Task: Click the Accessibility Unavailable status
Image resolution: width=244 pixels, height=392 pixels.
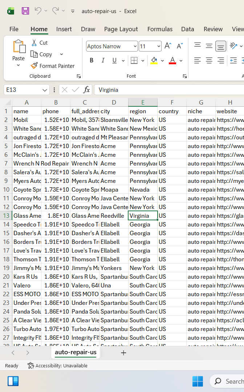Action: pos(57,366)
